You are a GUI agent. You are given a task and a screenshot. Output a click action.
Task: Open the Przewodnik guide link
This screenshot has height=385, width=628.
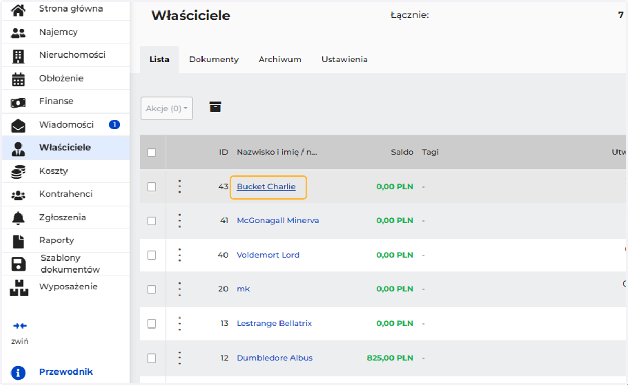[66, 372]
